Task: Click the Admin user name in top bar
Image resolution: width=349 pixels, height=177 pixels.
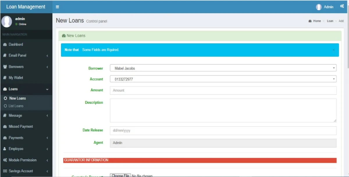Action: [329, 7]
